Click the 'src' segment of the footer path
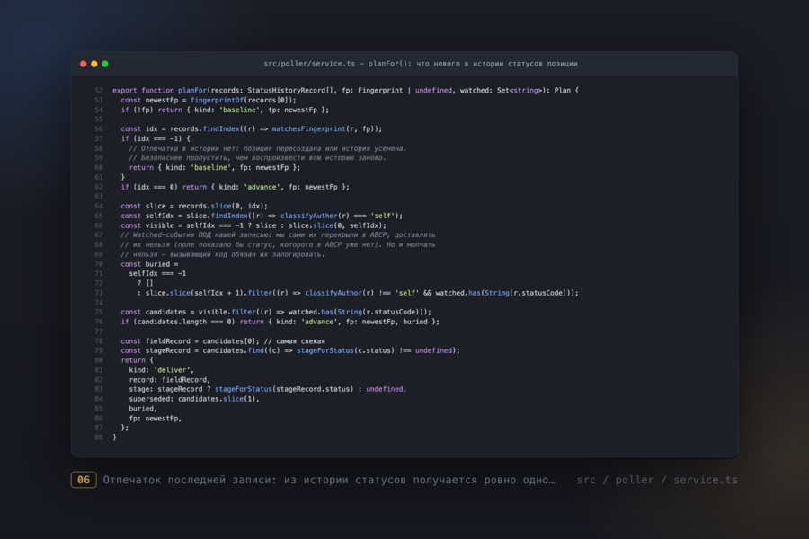 tap(586, 480)
